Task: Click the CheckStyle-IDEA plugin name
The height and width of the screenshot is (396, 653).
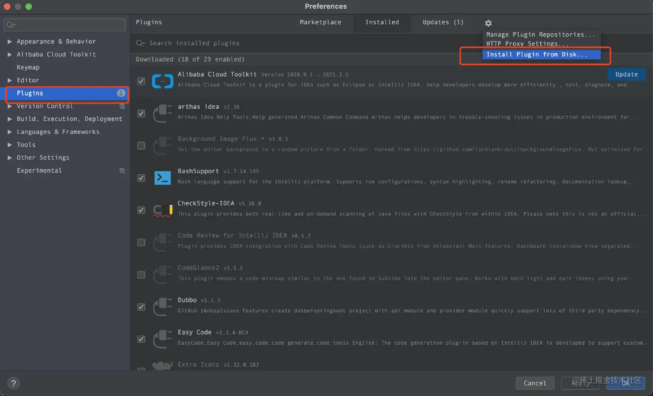Action: point(206,203)
